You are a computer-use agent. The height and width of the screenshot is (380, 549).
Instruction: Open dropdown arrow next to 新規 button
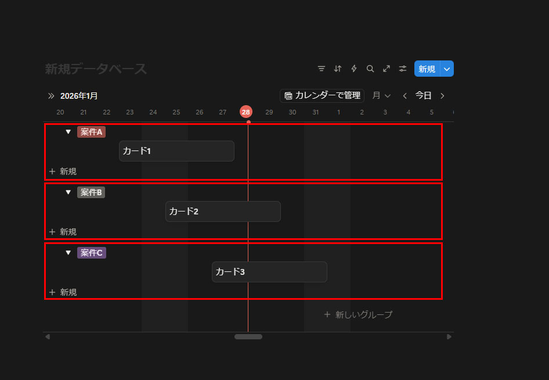click(x=447, y=69)
